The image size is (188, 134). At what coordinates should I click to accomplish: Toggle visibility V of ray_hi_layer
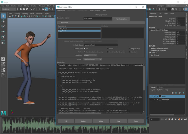pos(151,99)
